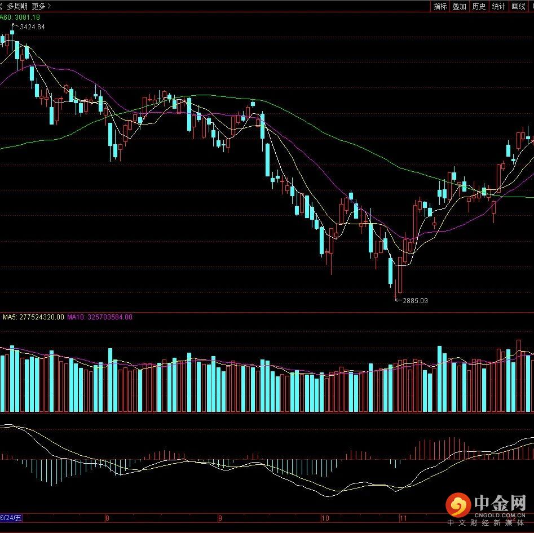Image resolution: width=534 pixels, height=533 pixels.
Task: Select the 2885.09 low price marker
Action: click(x=415, y=300)
